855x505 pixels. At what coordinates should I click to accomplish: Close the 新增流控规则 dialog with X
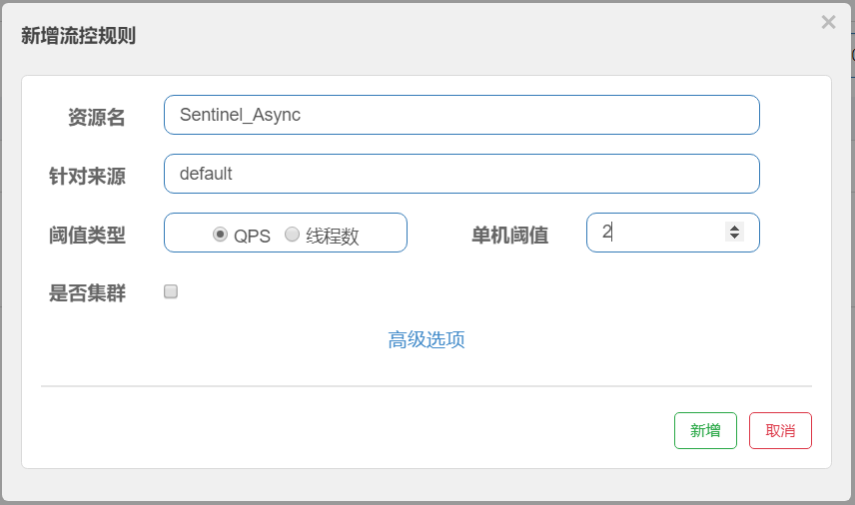[828, 22]
